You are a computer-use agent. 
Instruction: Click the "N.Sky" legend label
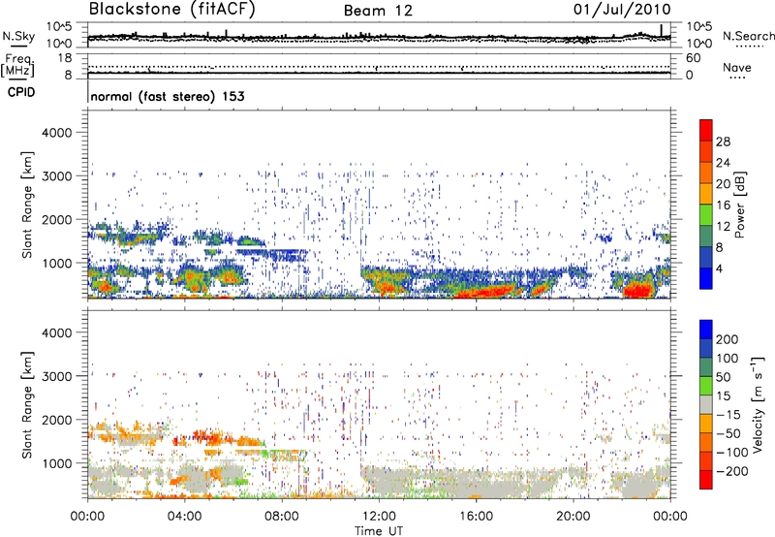[x=18, y=36]
